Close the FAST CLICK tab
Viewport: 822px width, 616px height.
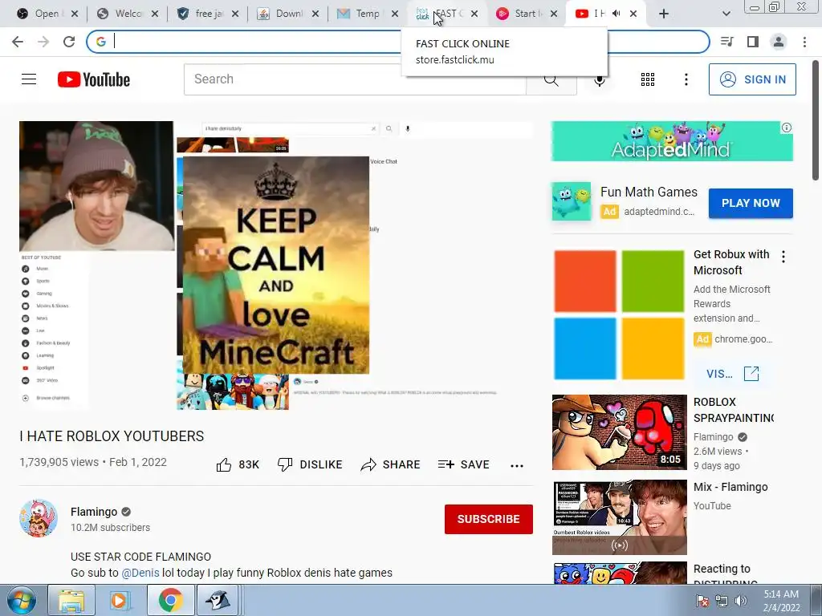pos(474,14)
